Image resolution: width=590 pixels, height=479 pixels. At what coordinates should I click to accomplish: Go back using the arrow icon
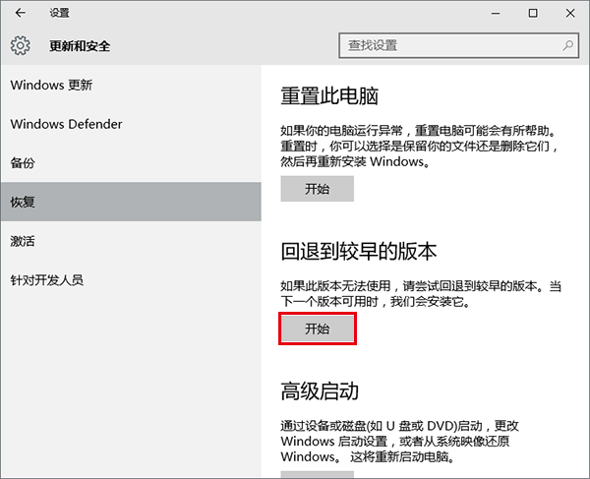[21, 13]
